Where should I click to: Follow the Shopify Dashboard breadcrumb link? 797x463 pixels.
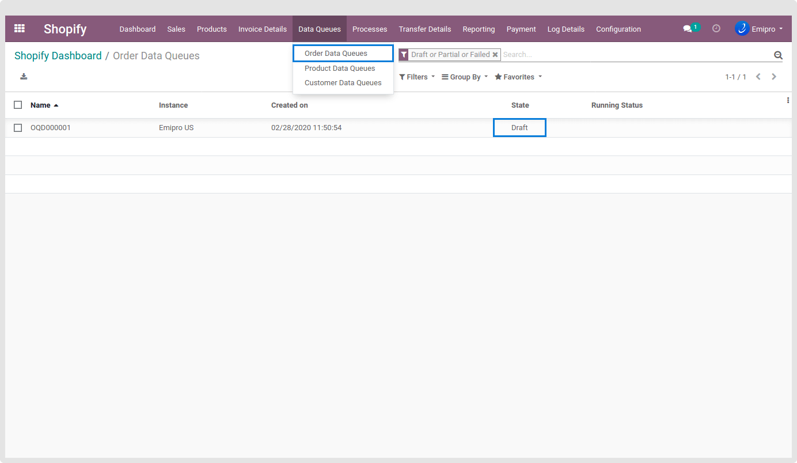[x=58, y=56]
